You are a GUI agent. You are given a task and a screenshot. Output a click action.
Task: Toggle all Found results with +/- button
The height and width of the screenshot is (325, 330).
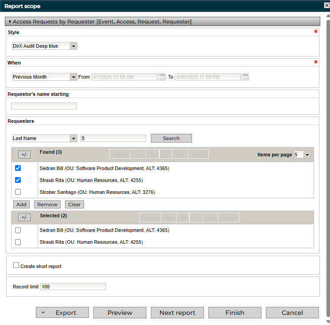point(24,155)
